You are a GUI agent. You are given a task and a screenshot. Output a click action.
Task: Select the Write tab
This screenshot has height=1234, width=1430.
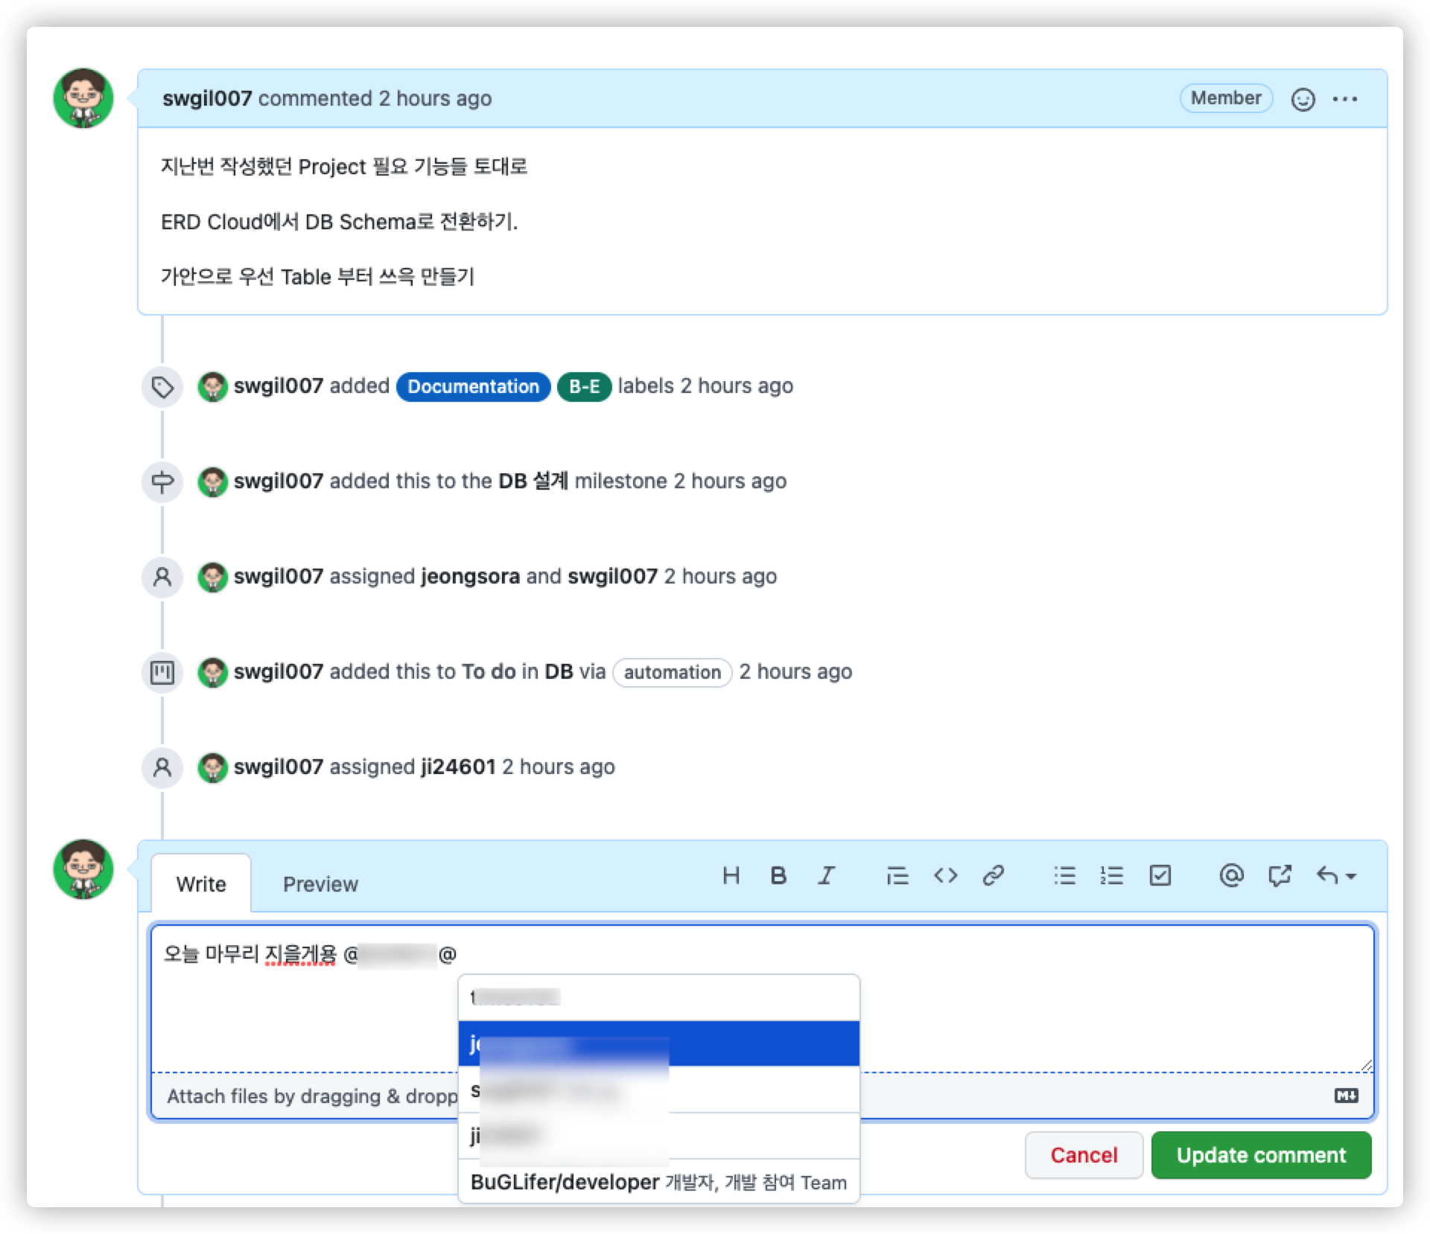pos(200,884)
